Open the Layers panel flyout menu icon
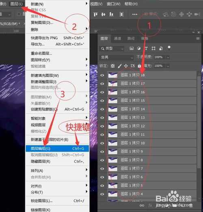This screenshot has width=203, height=212. pyautogui.click(x=198, y=39)
